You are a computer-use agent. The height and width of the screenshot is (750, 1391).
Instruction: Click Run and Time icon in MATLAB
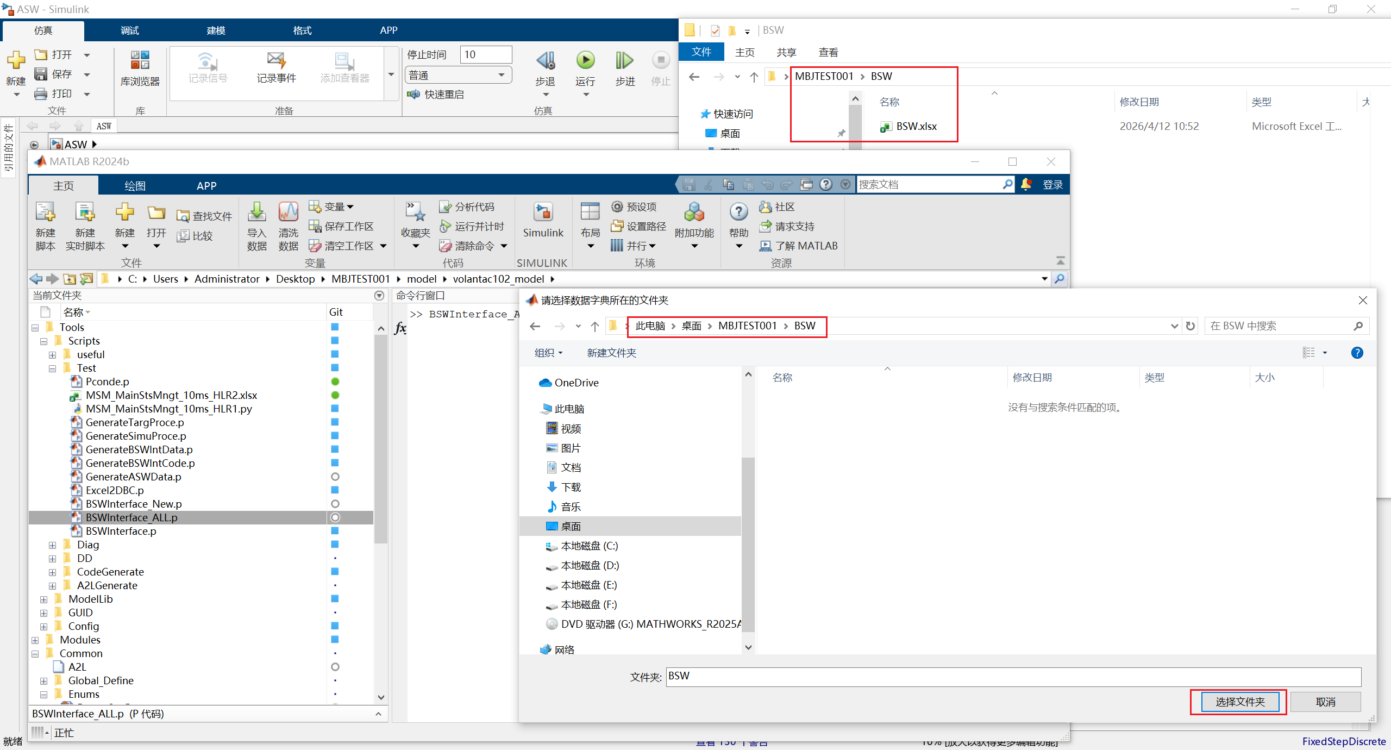446,226
